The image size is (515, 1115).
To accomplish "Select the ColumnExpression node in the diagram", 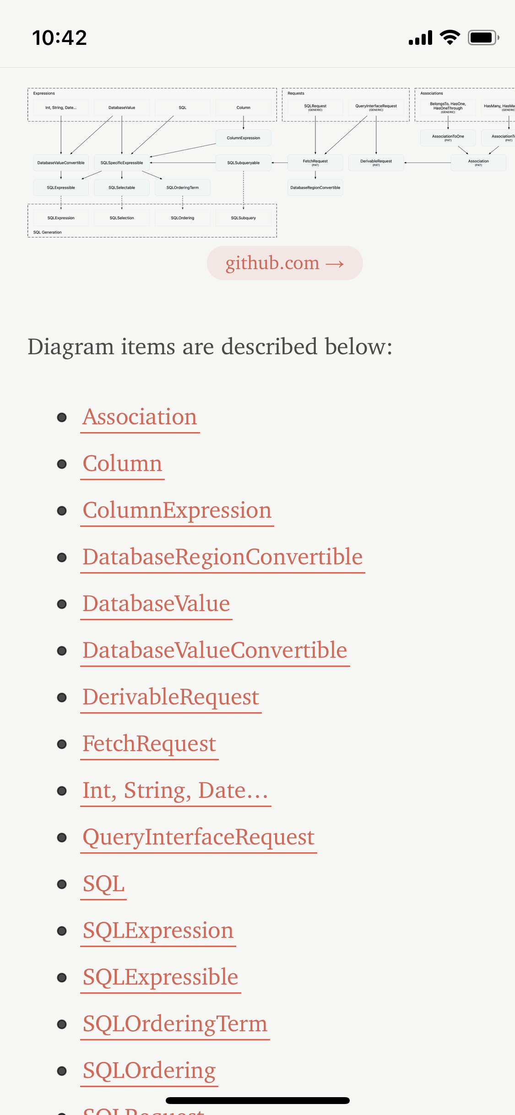I will pyautogui.click(x=244, y=137).
